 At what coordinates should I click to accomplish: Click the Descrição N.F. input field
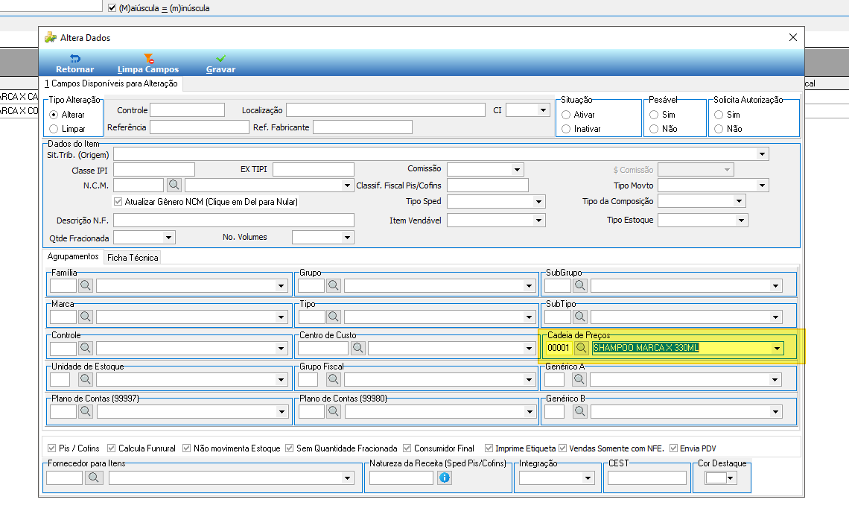click(234, 220)
